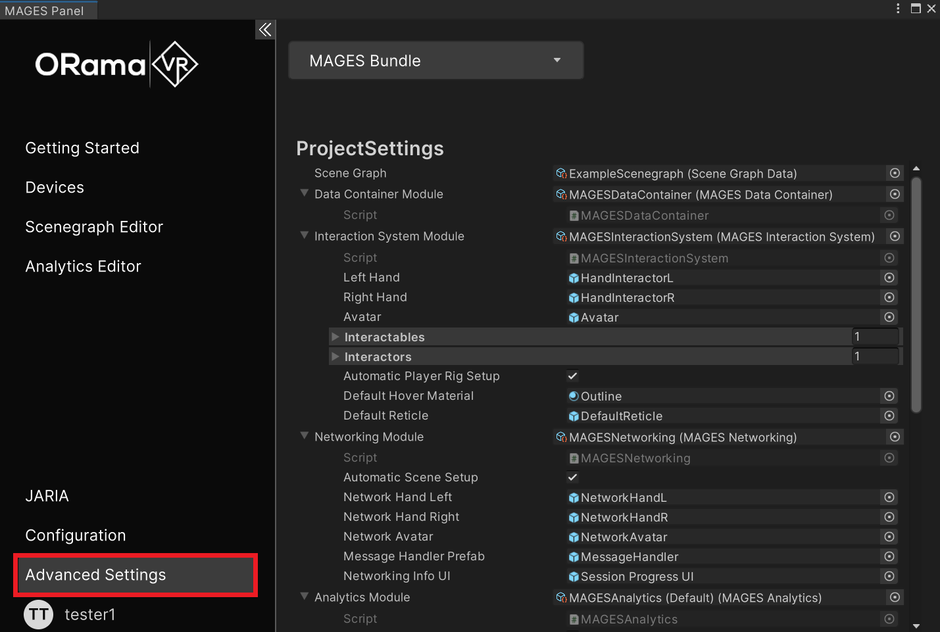Open the Devices page
This screenshot has width=940, height=632.
[55, 187]
